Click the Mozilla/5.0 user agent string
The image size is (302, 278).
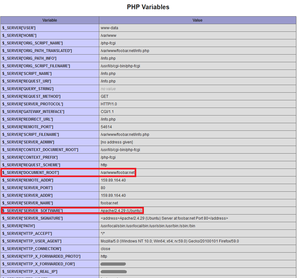(170, 241)
